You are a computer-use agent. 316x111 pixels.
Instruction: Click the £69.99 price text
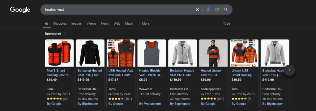pos(206,80)
